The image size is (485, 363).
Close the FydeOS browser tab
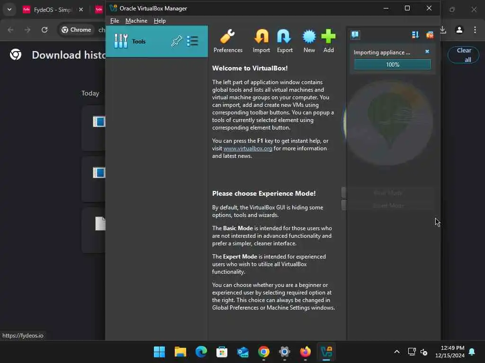pyautogui.click(x=81, y=9)
